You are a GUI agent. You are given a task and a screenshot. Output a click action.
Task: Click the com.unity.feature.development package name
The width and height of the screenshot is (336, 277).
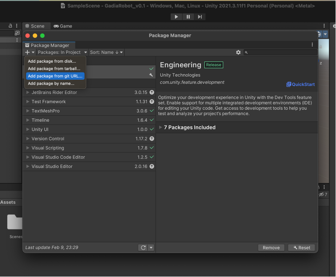coord(192,82)
